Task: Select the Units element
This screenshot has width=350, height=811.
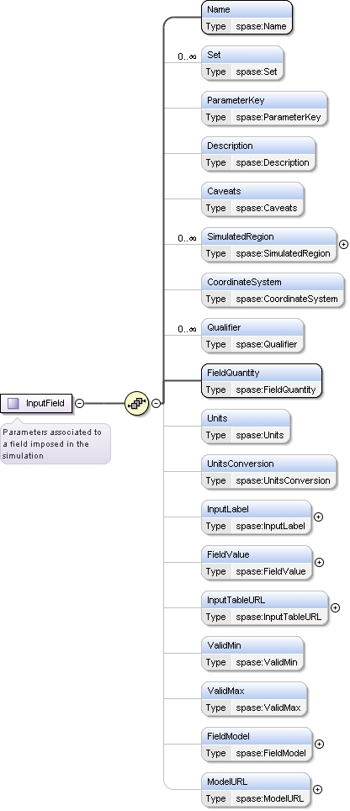Action: tap(246, 427)
